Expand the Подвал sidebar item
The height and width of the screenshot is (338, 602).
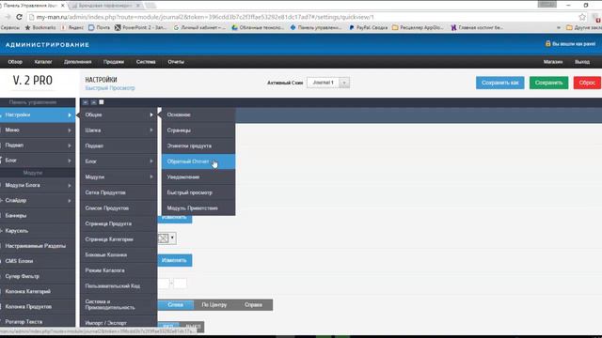[38, 146]
